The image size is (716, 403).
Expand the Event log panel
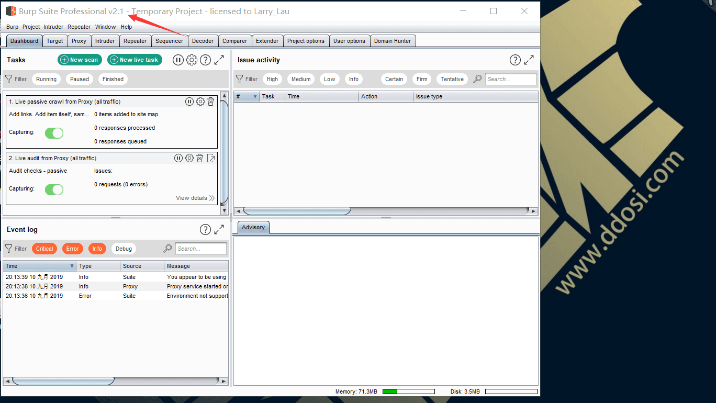coord(219,230)
